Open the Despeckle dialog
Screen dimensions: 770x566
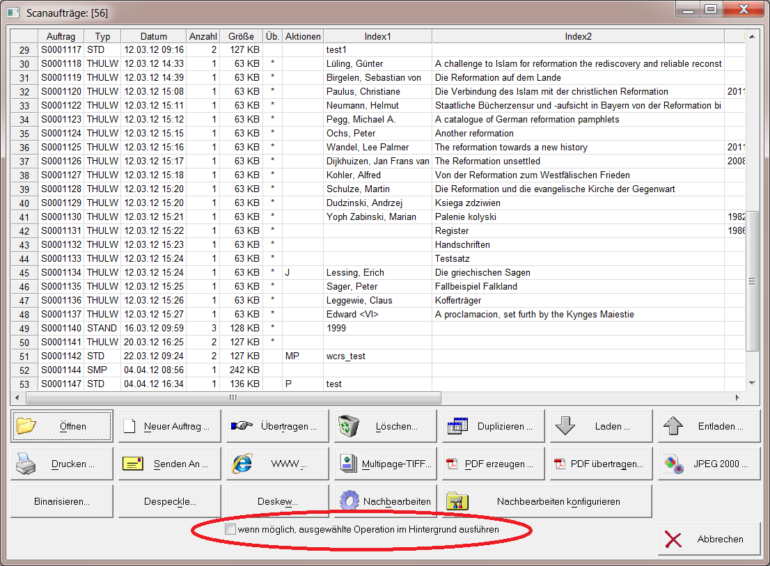170,501
